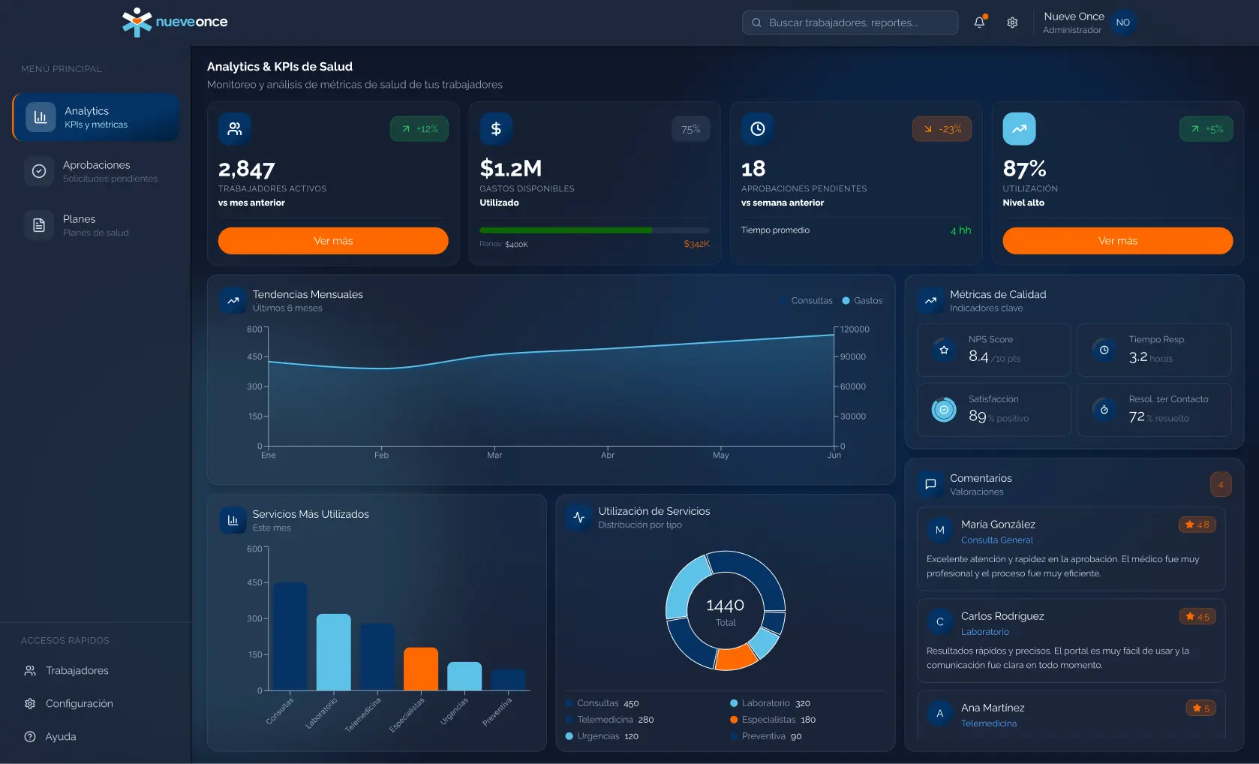Image resolution: width=1259 pixels, height=764 pixels.
Task: Click the nueveonce logo
Action: [175, 23]
